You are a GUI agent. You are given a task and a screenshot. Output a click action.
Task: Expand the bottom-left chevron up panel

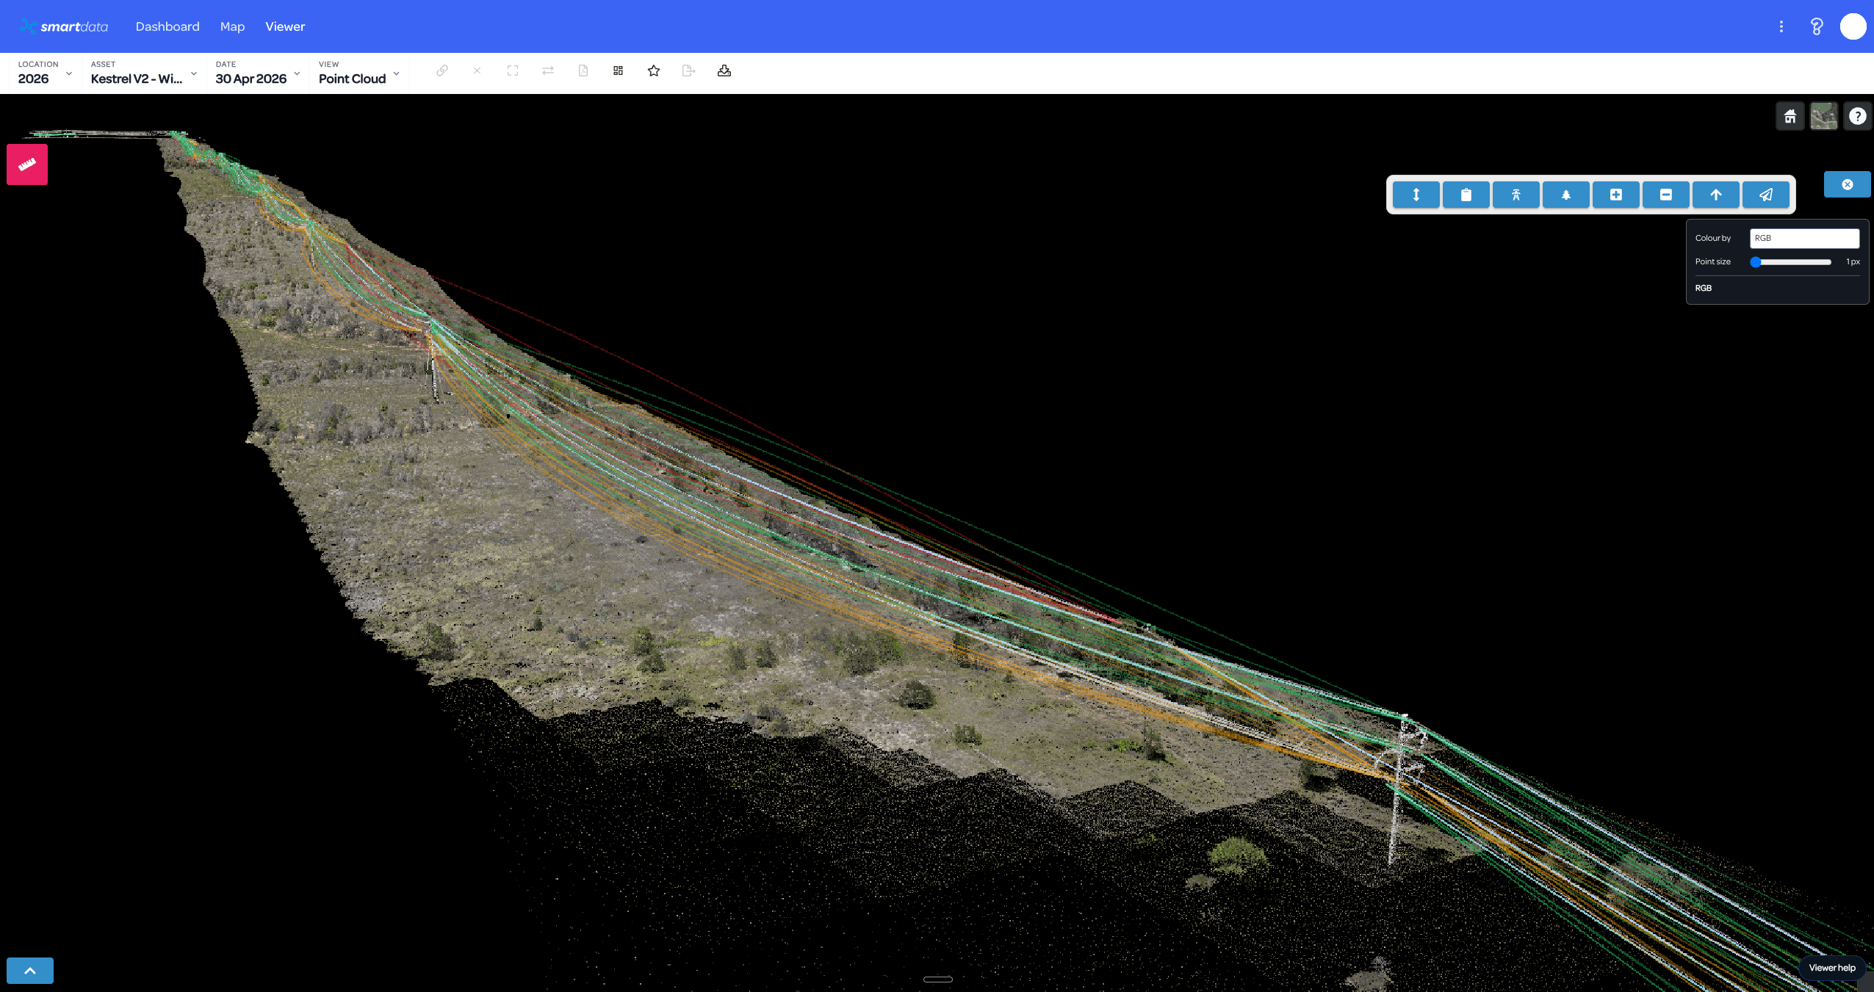pos(30,971)
